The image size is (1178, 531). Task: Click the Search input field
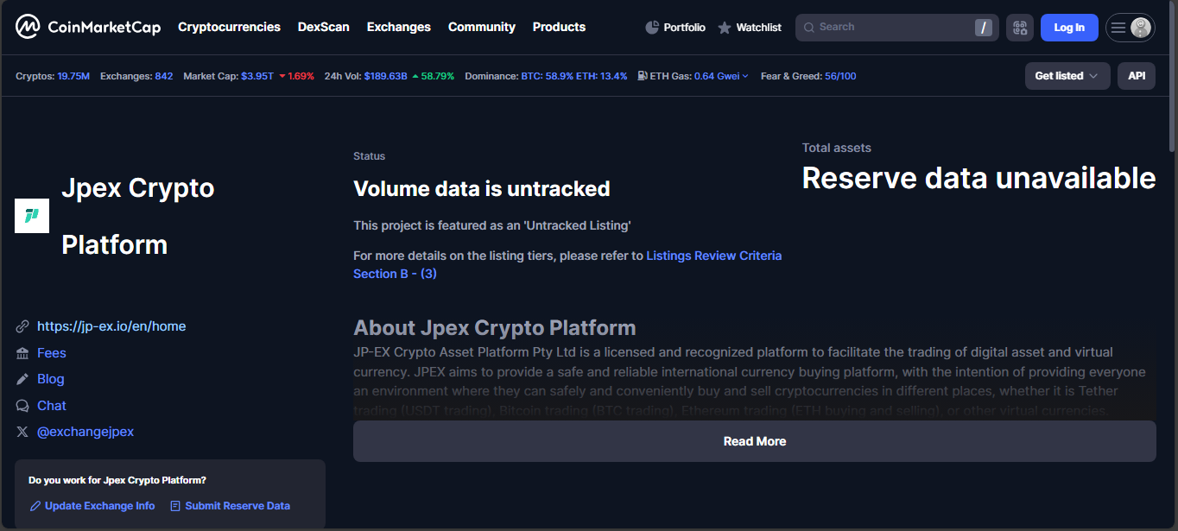(890, 28)
